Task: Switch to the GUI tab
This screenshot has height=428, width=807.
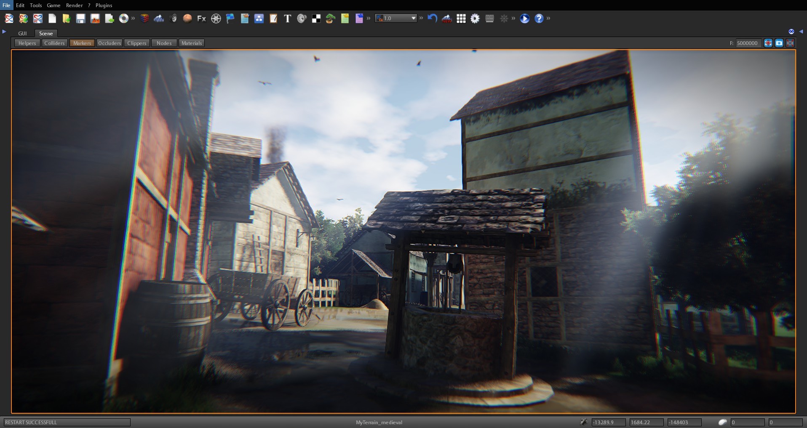Action: coord(22,33)
